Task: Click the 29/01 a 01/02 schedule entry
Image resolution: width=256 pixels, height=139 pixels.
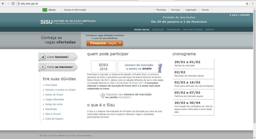Action: 194,63
